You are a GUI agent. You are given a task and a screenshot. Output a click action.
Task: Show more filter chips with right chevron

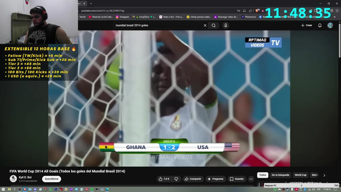point(324,175)
